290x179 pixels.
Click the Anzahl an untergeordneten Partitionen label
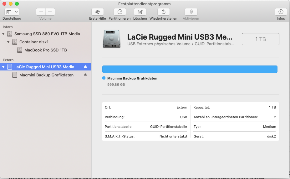(226, 117)
